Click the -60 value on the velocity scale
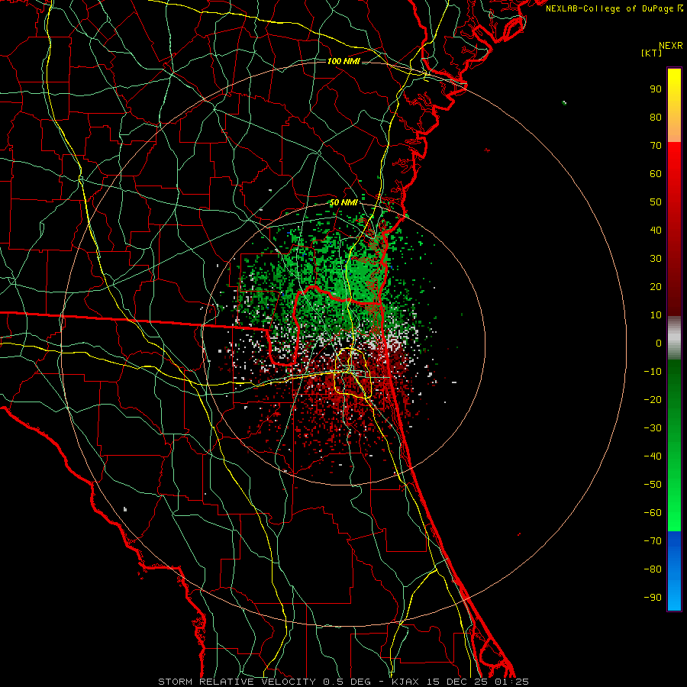Image resolution: width=687 pixels, height=687 pixels. point(653,513)
